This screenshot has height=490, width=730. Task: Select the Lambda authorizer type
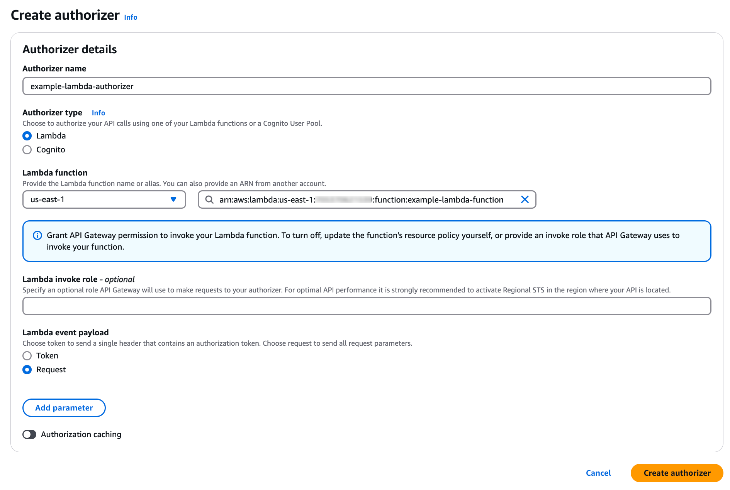pyautogui.click(x=27, y=136)
